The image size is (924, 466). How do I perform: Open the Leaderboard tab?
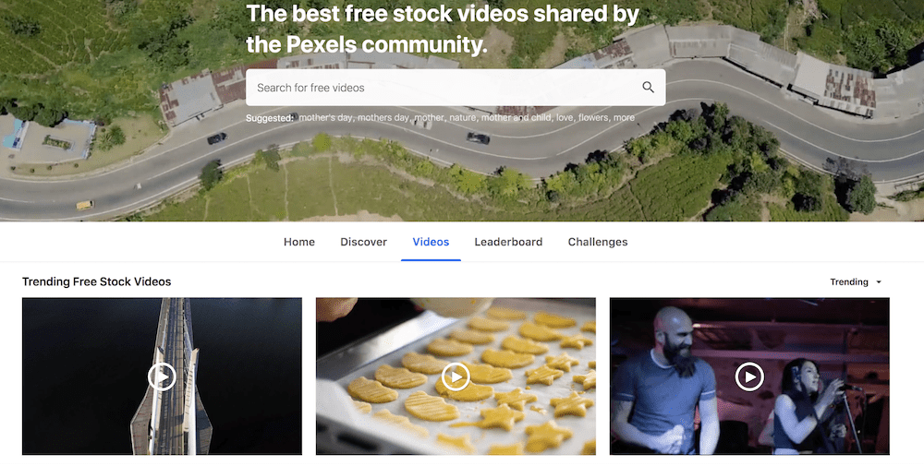pos(508,242)
